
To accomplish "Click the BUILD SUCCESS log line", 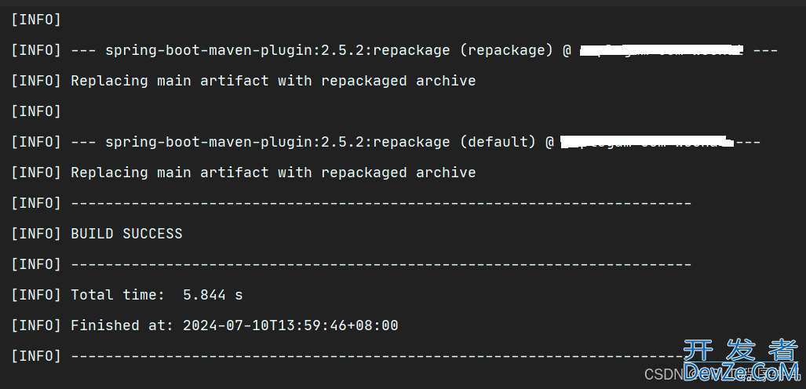I will click(x=97, y=234).
